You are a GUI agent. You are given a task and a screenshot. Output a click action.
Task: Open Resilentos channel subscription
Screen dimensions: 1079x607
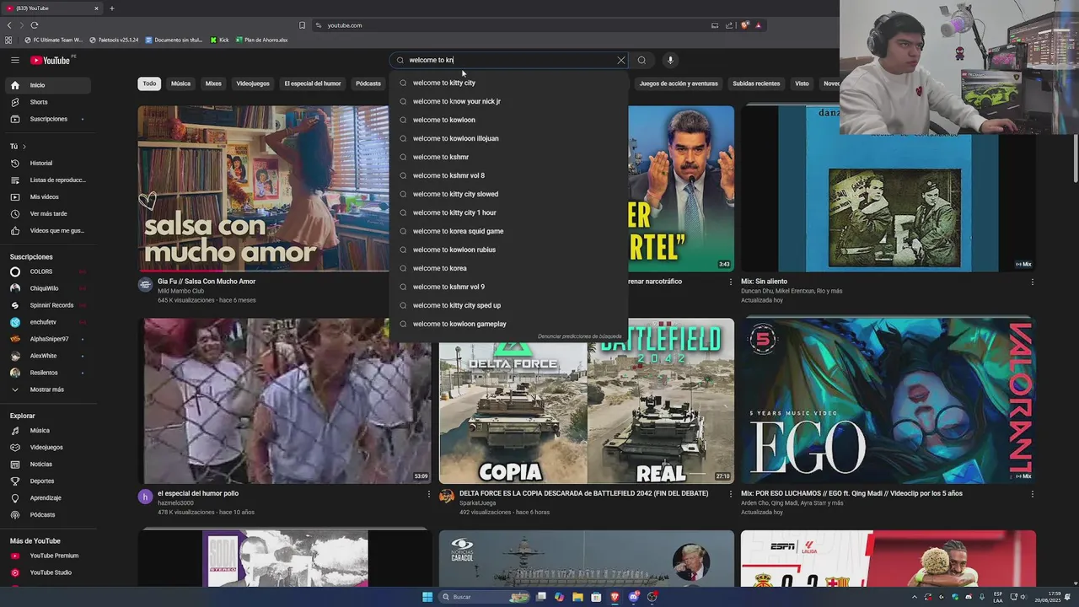(48, 373)
